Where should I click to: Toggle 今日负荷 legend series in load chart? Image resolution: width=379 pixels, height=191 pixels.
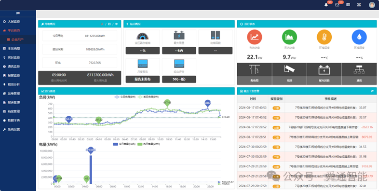(x=125, y=97)
